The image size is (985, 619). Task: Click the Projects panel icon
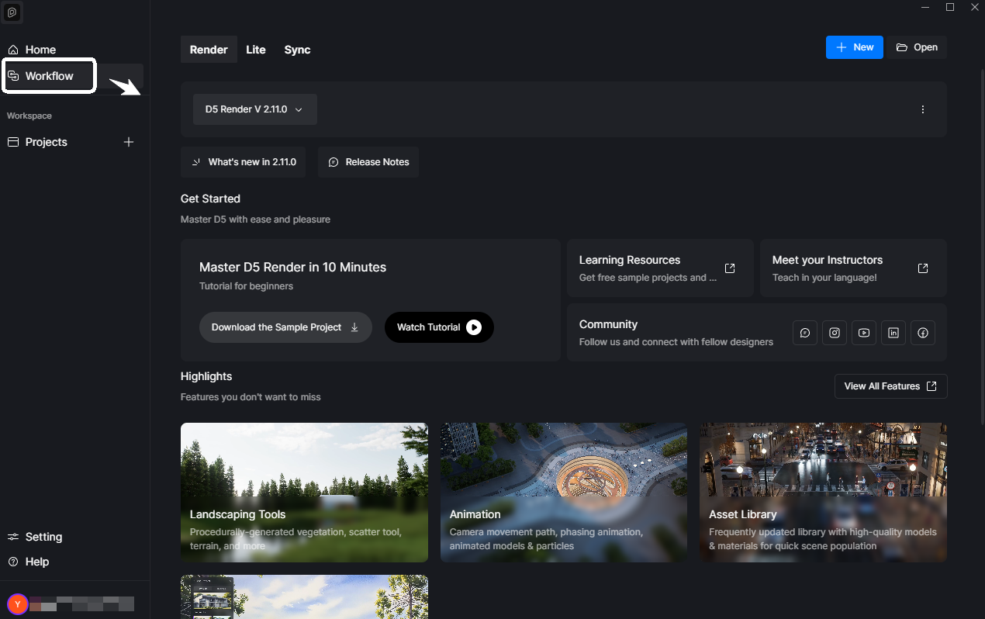pyautogui.click(x=13, y=142)
